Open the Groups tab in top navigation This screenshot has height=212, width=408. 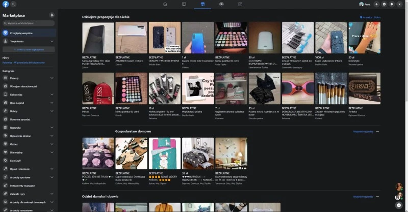point(221,4)
